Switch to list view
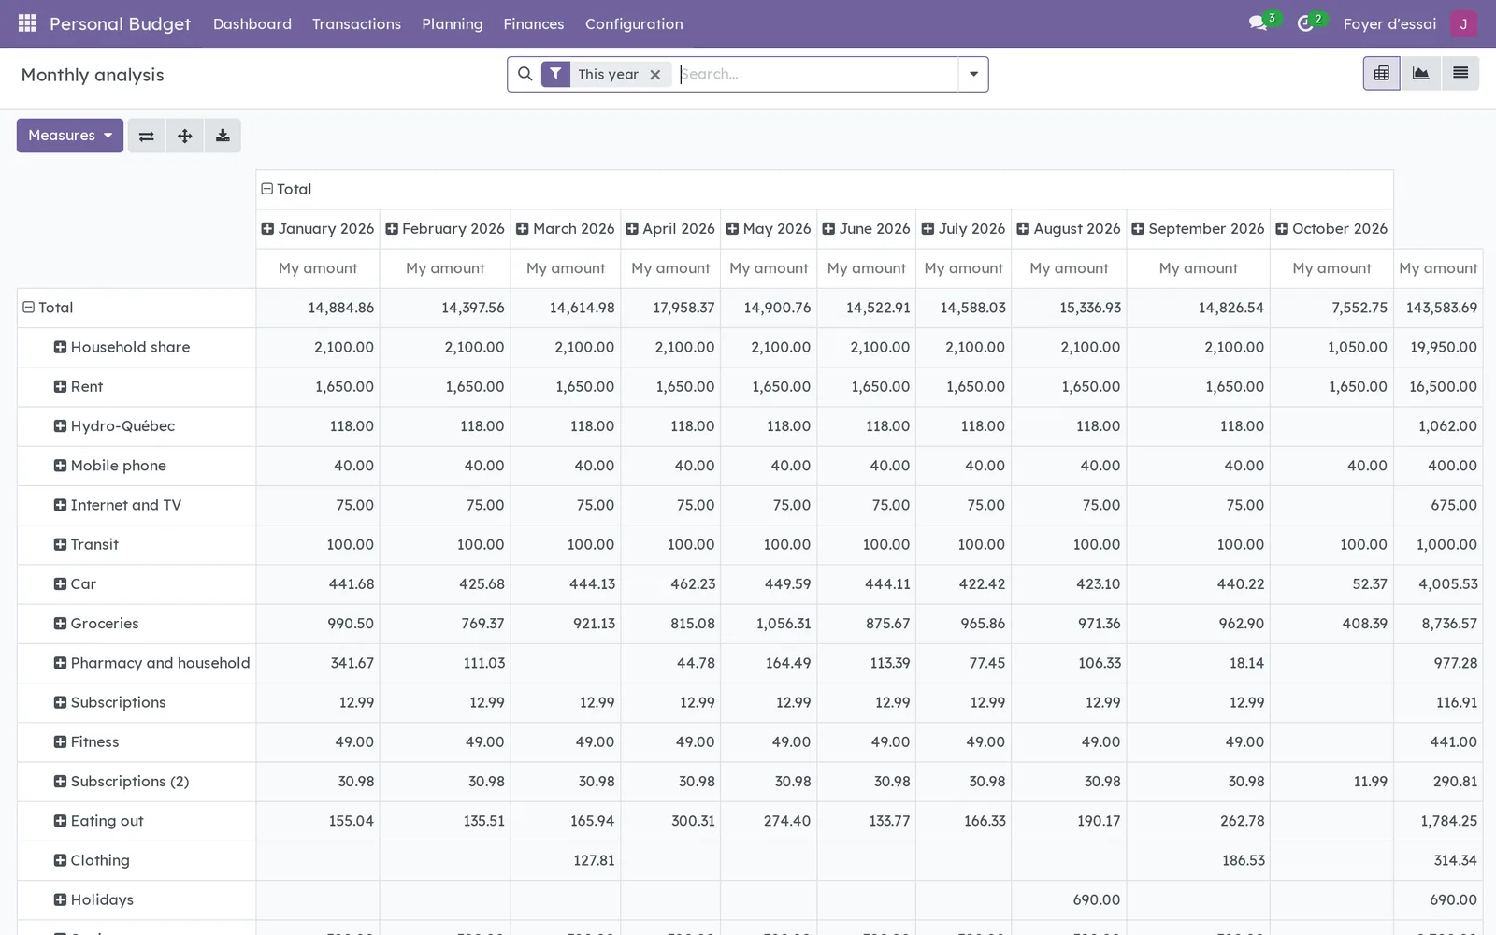Image resolution: width=1496 pixels, height=935 pixels. [x=1460, y=73]
